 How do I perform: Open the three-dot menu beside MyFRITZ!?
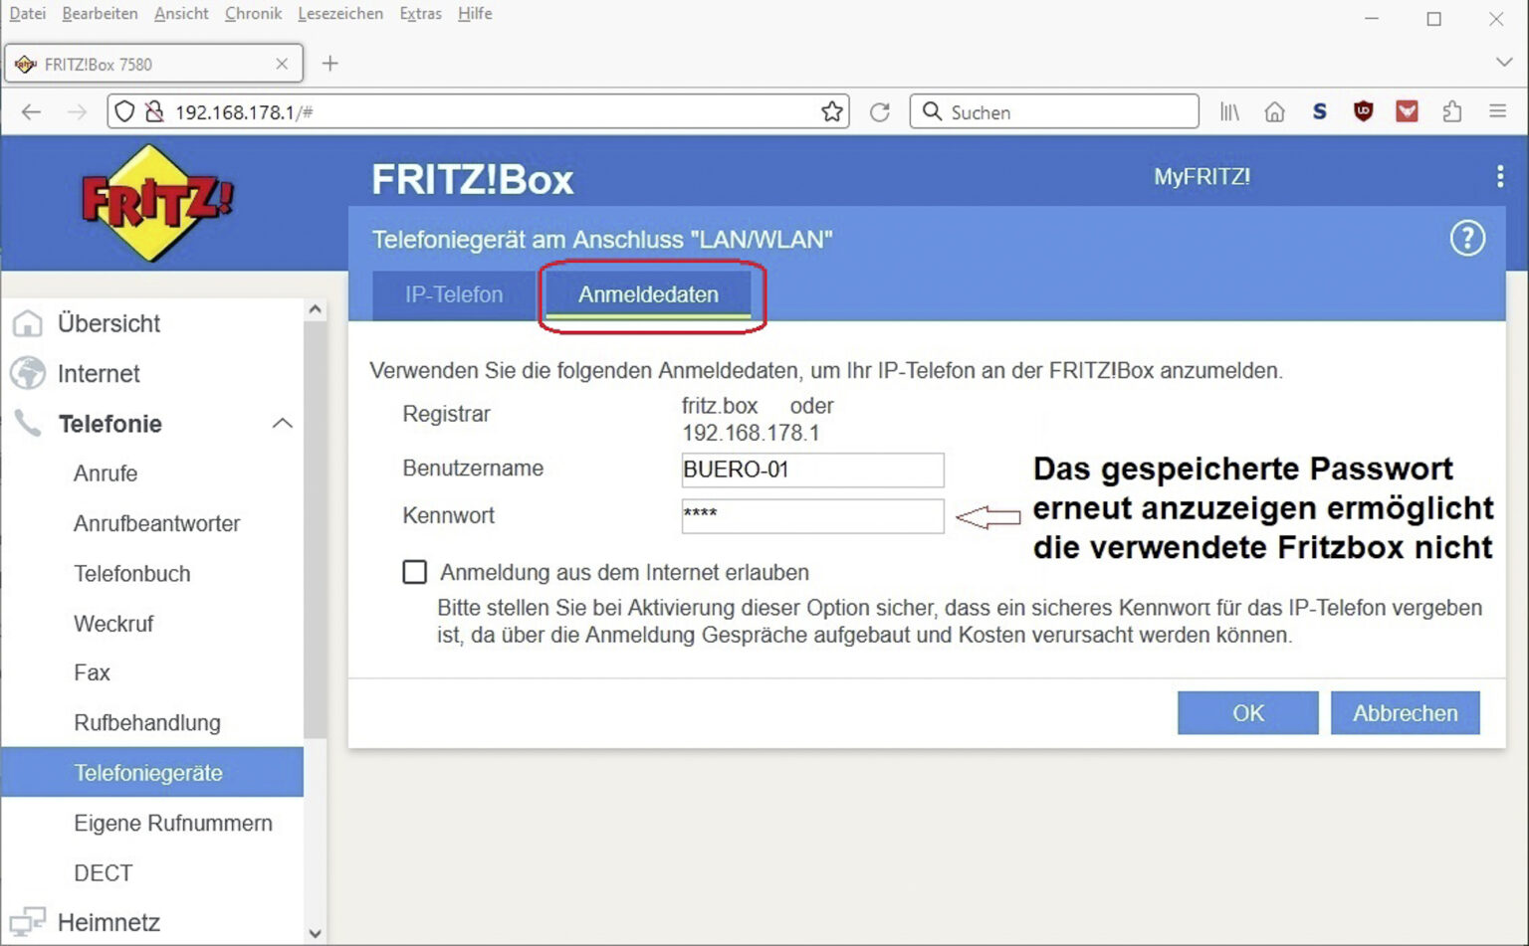[x=1500, y=177]
